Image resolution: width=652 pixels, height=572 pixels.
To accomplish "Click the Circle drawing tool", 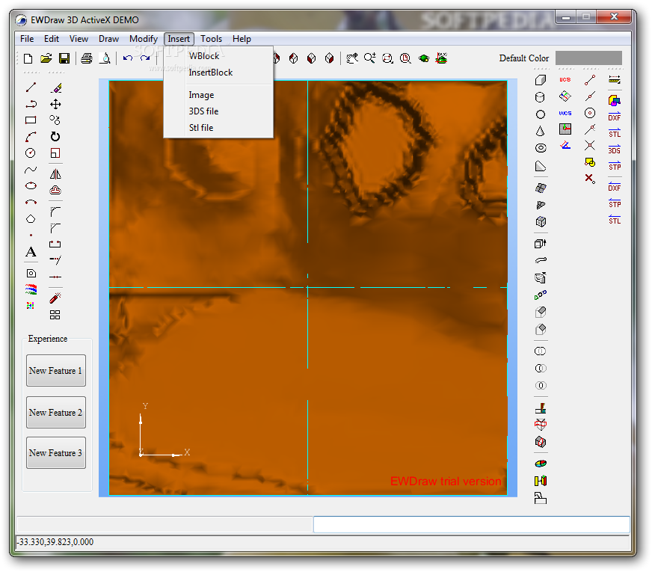I will [31, 153].
